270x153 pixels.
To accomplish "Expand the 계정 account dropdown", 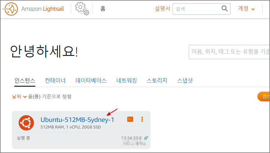I will point(246,9).
